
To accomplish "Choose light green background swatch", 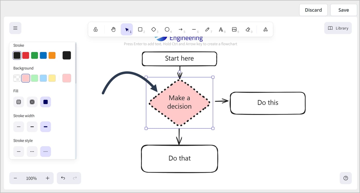I will click(x=34, y=78).
